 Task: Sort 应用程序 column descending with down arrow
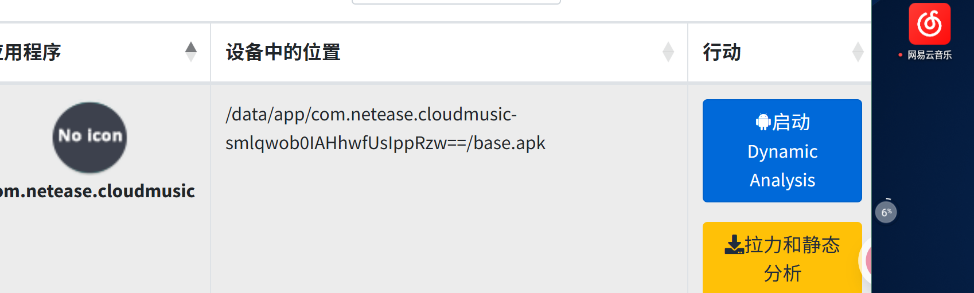[191, 57]
